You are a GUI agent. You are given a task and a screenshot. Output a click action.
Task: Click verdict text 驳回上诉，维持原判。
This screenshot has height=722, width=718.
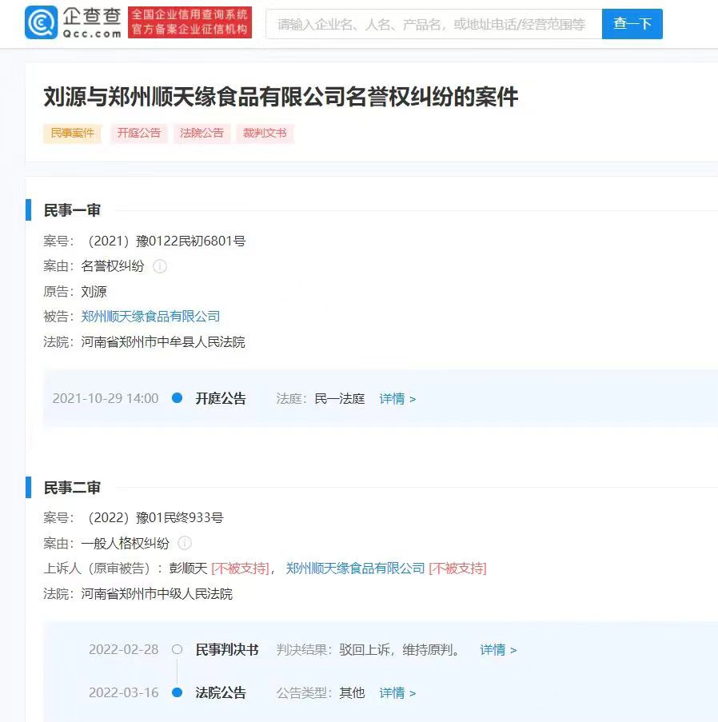pos(400,650)
